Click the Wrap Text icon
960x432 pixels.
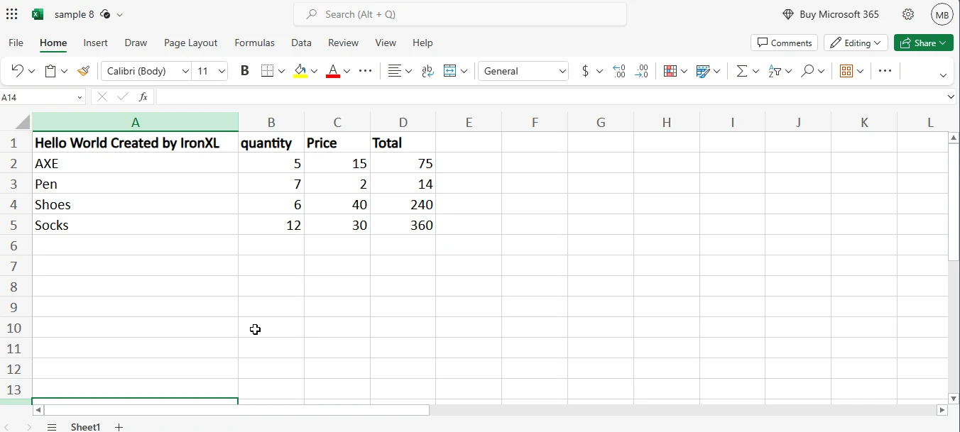427,71
